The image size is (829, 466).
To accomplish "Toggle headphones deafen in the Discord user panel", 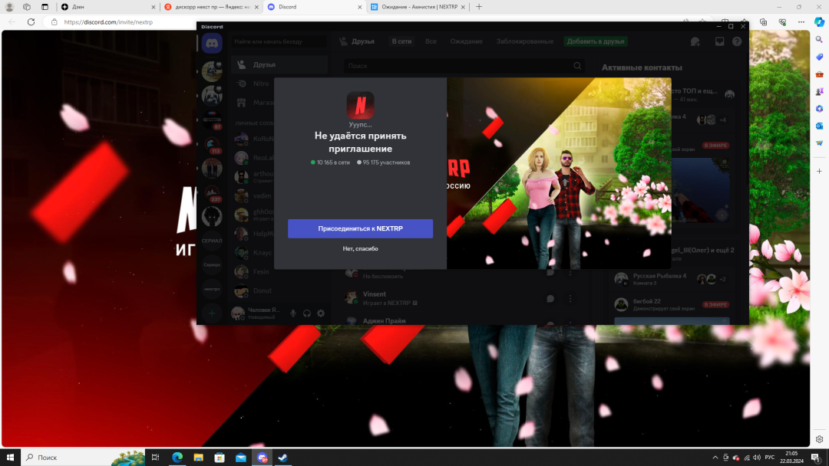I will tap(307, 313).
